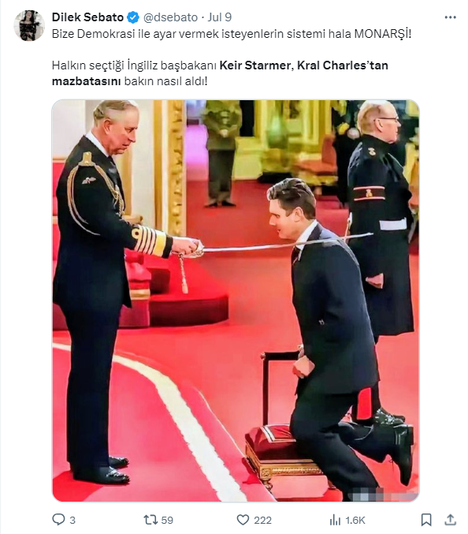Screen dimensions: 468x534
Task: Bookmark this tweet
Action: [x=426, y=520]
